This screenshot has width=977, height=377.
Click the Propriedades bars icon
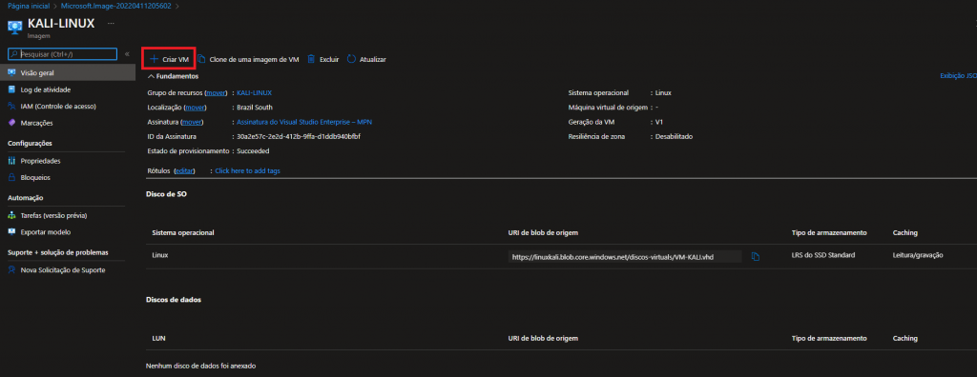coord(11,161)
